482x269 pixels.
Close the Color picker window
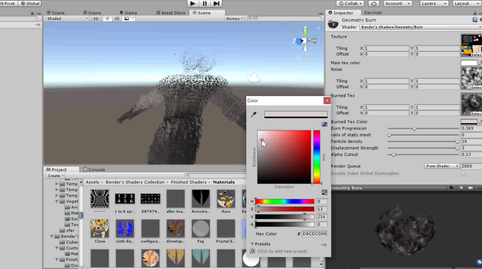pos(327,100)
